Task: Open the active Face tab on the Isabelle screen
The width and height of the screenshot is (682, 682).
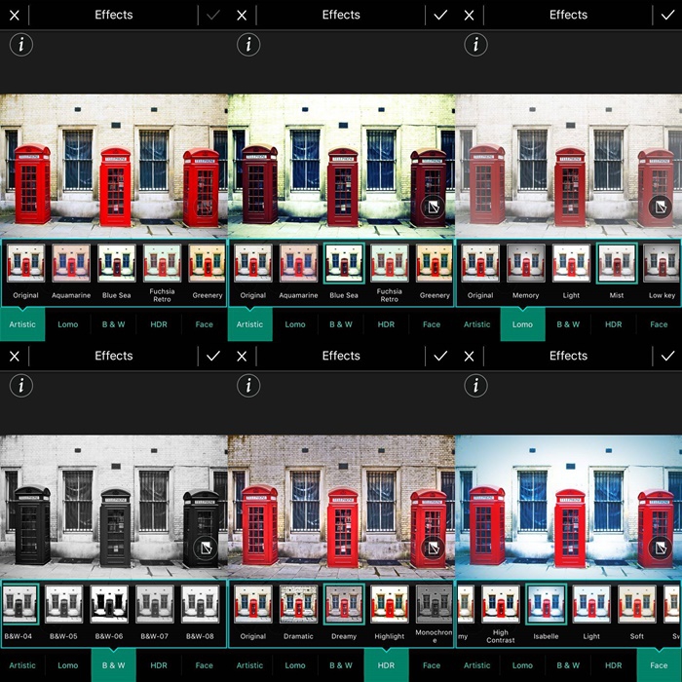Action: pos(659,665)
